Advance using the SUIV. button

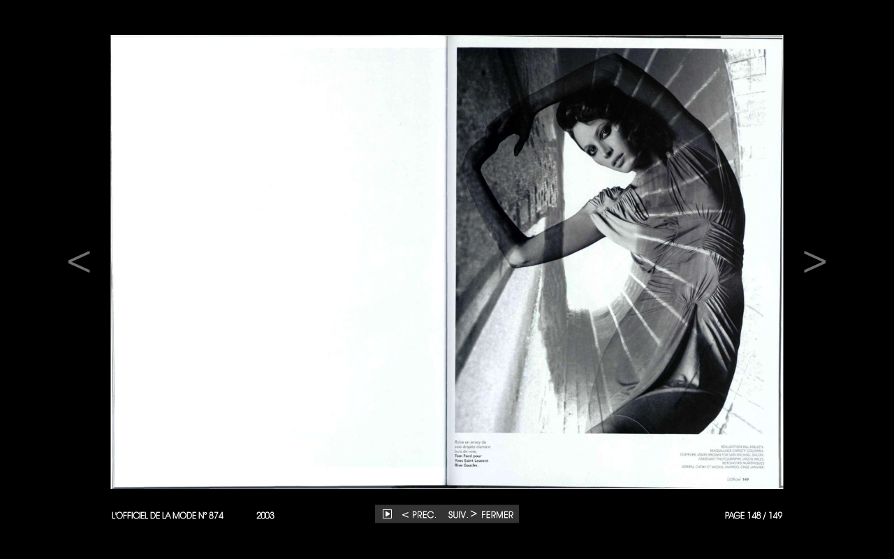(x=462, y=515)
